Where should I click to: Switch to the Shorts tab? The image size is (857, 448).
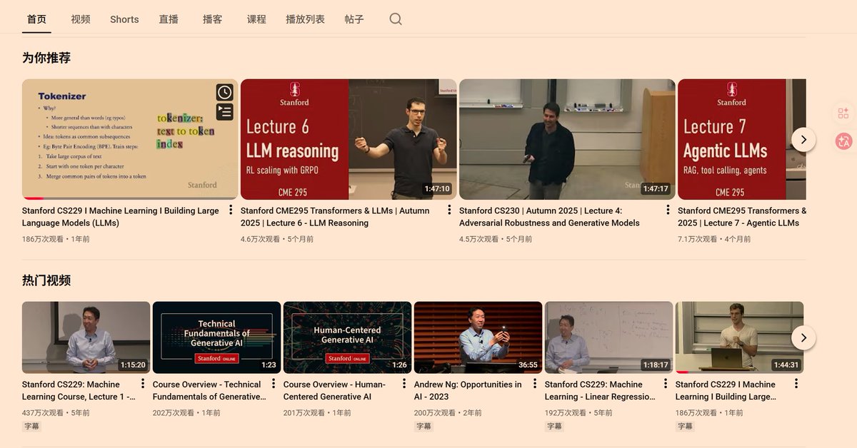pos(124,19)
